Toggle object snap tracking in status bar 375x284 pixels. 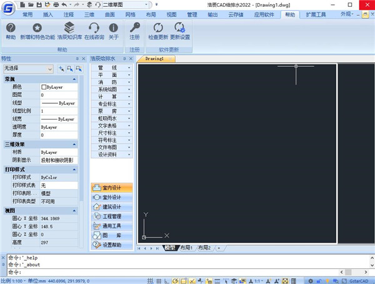[192, 281]
